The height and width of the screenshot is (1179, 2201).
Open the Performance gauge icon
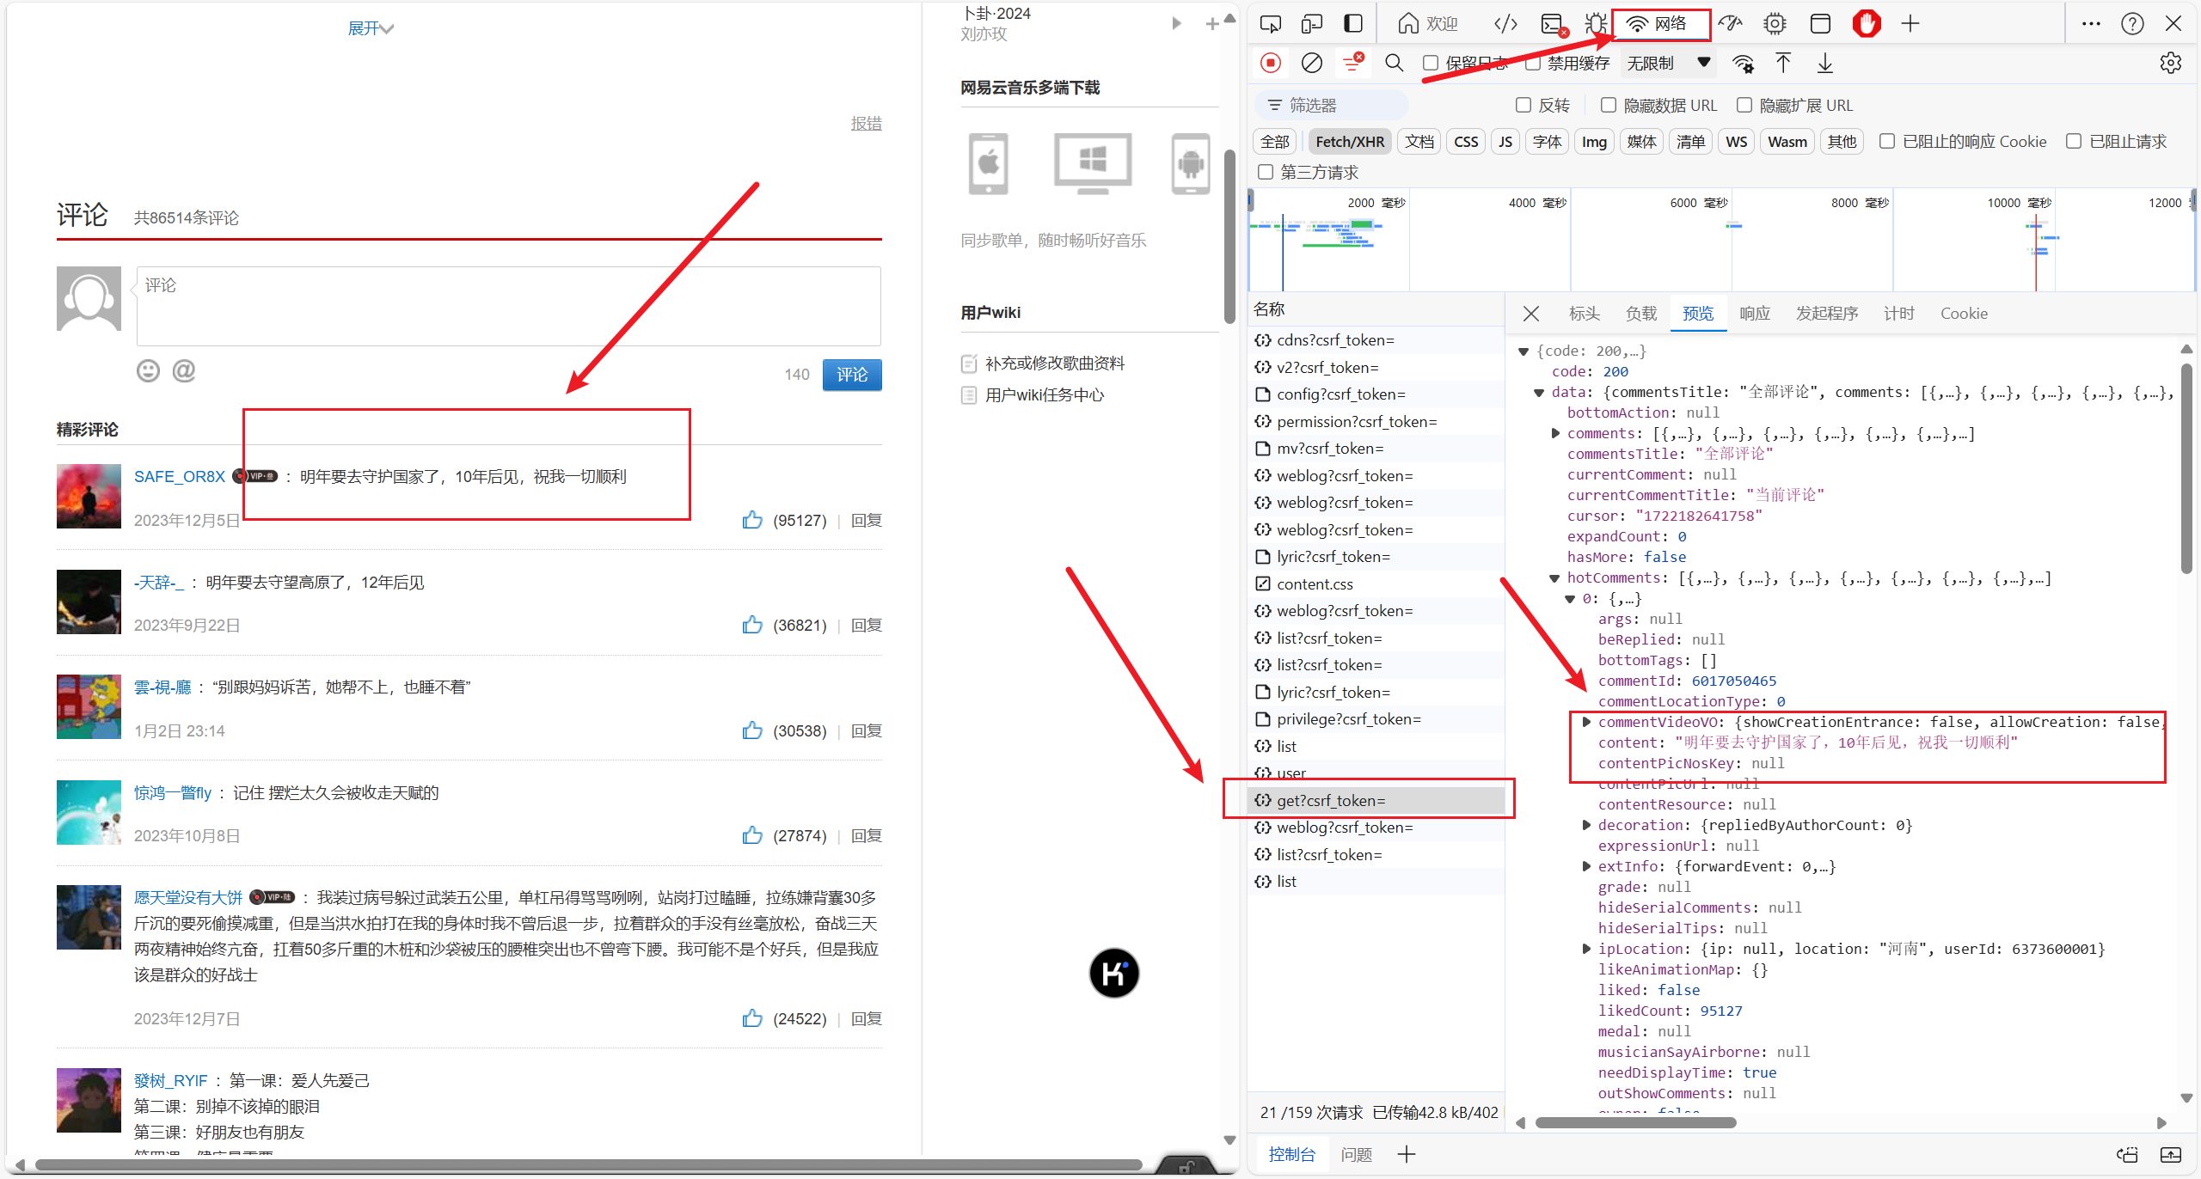(1730, 24)
